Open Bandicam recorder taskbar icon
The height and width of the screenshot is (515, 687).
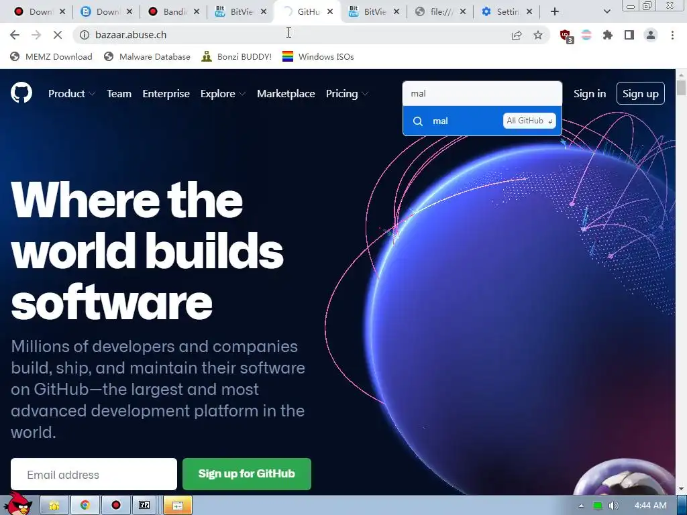click(115, 506)
